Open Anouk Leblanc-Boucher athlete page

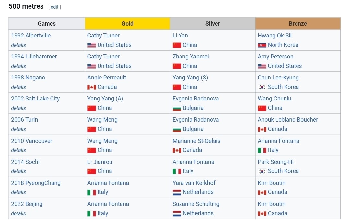tap(287, 120)
